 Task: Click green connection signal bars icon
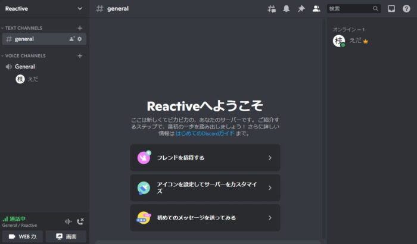pyautogui.click(x=5, y=219)
